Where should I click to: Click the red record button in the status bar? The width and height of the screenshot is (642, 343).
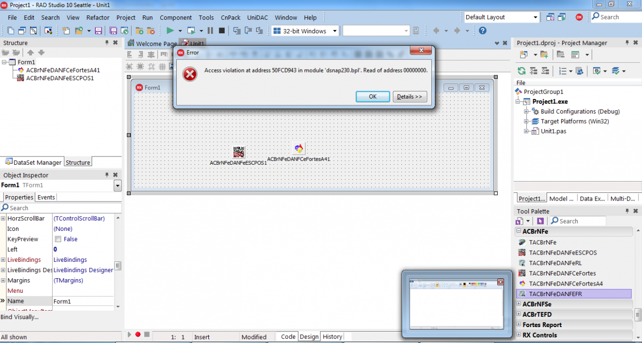[138, 334]
